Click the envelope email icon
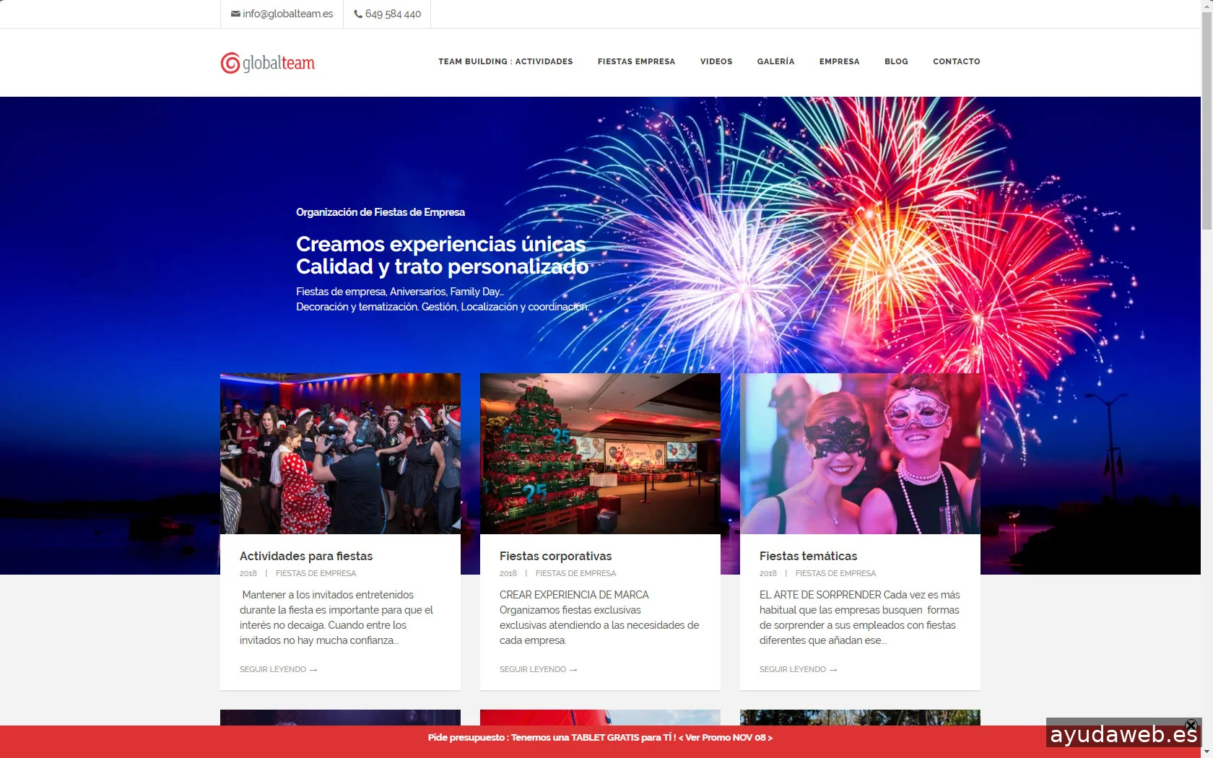 235,14
